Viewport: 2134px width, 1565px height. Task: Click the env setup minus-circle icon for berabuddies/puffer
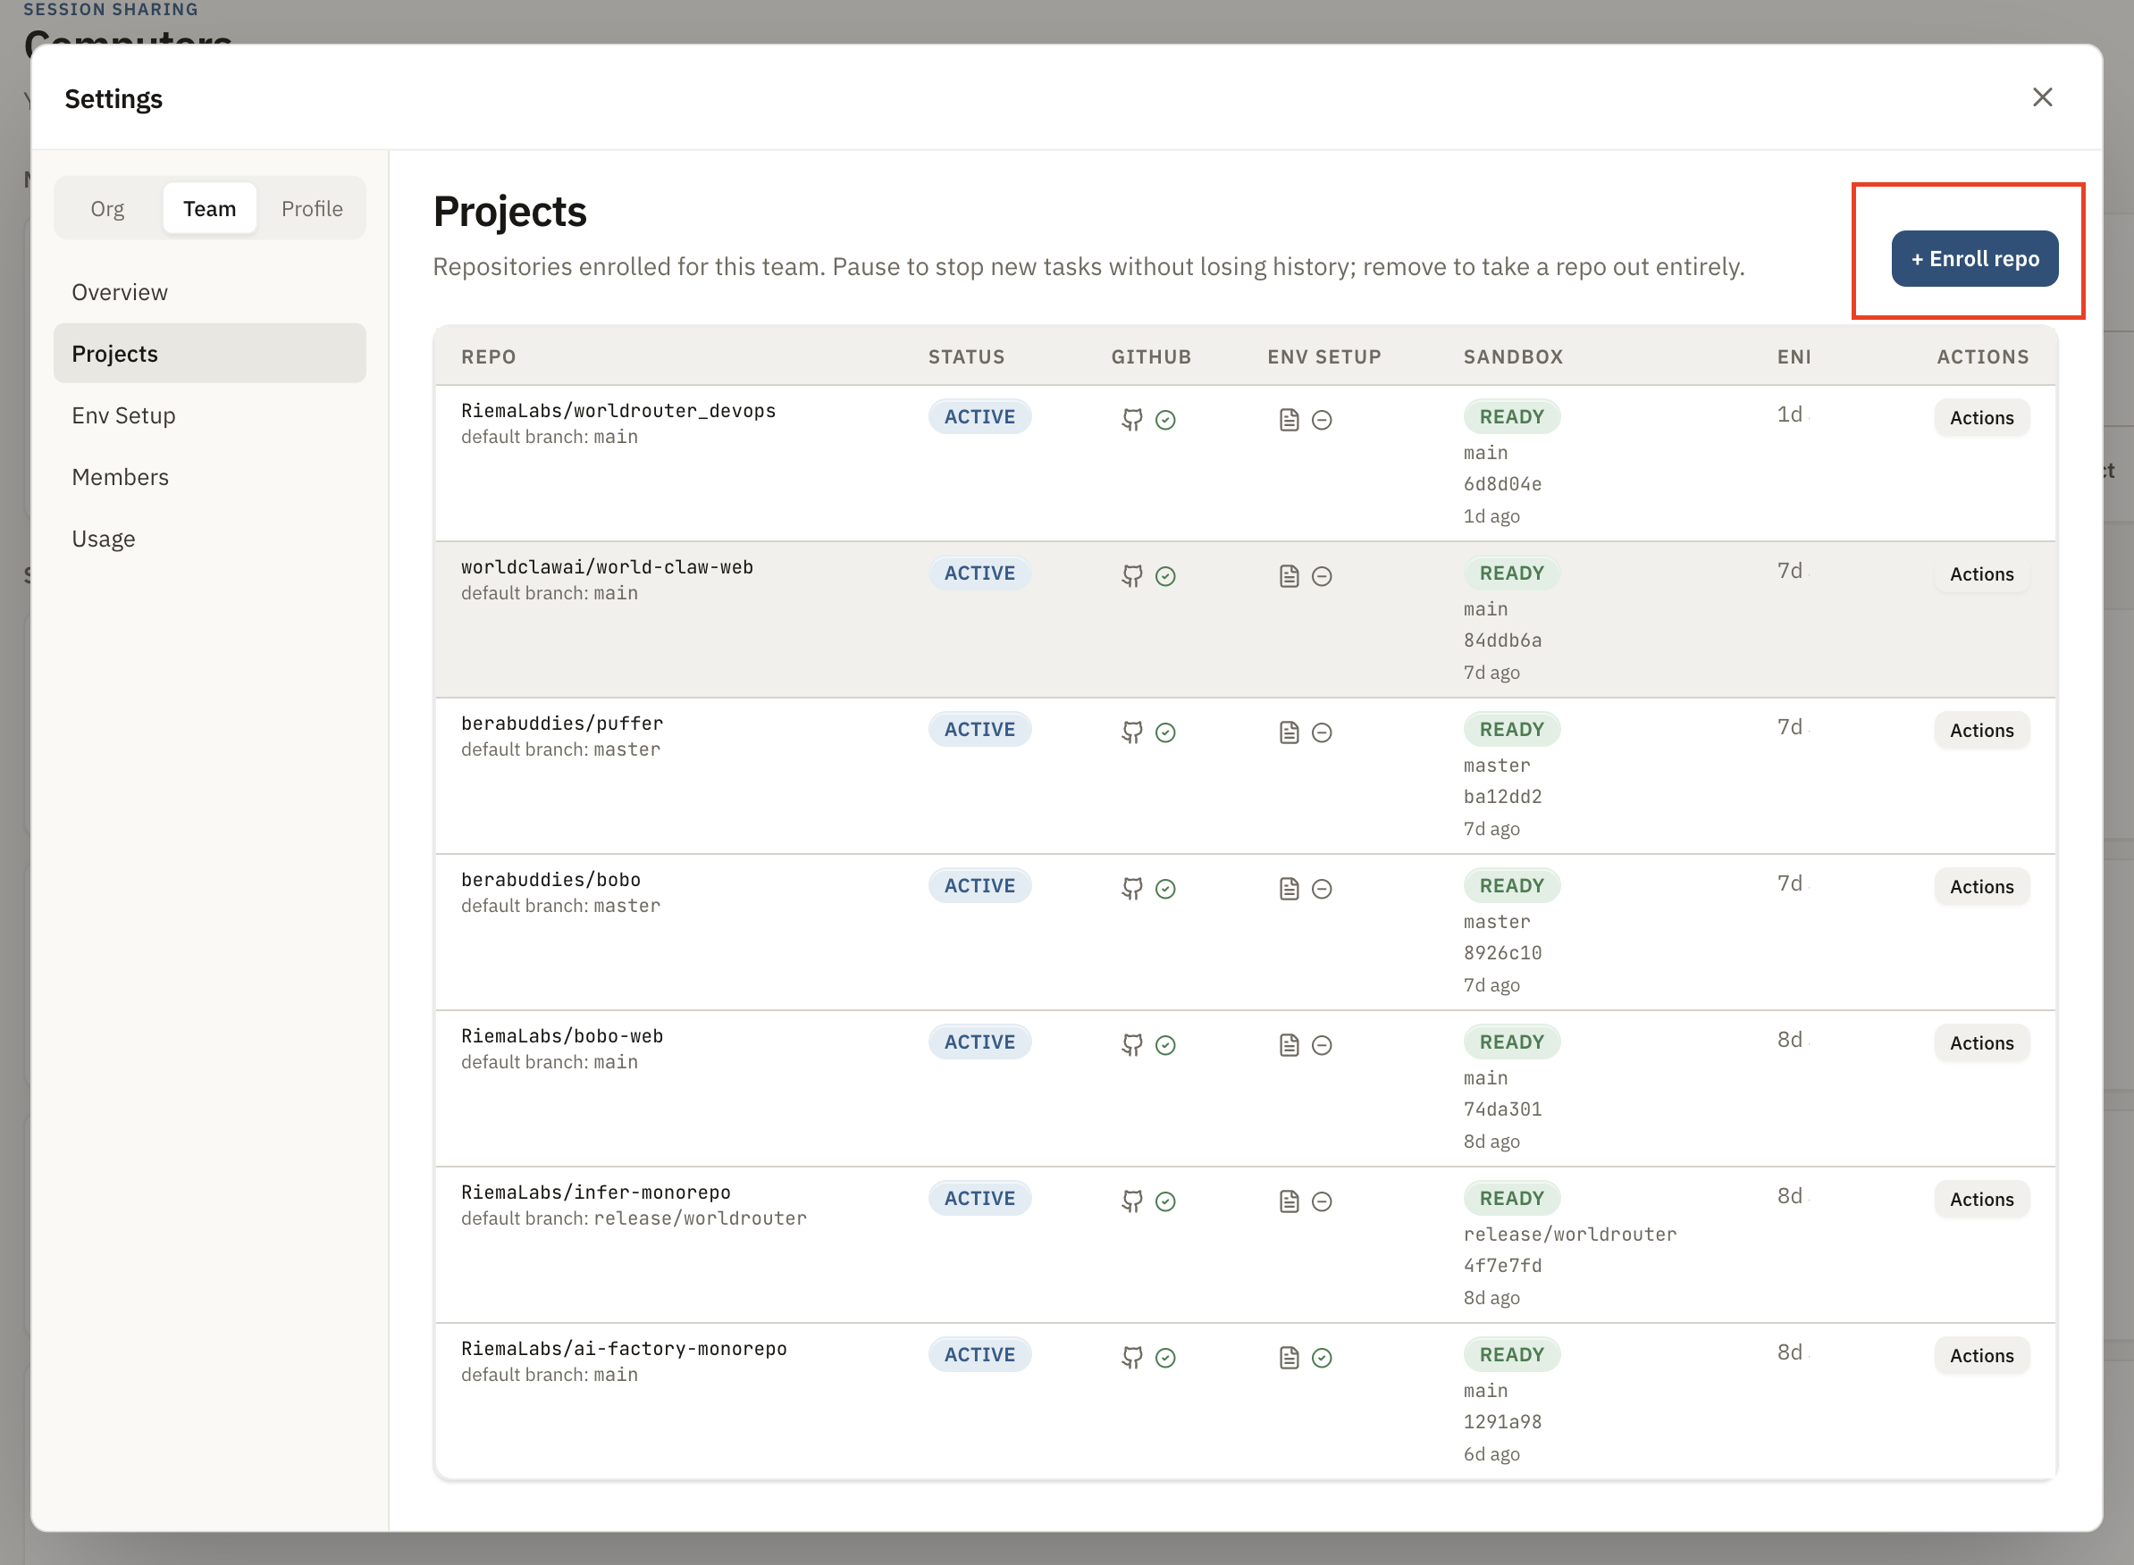pos(1322,732)
